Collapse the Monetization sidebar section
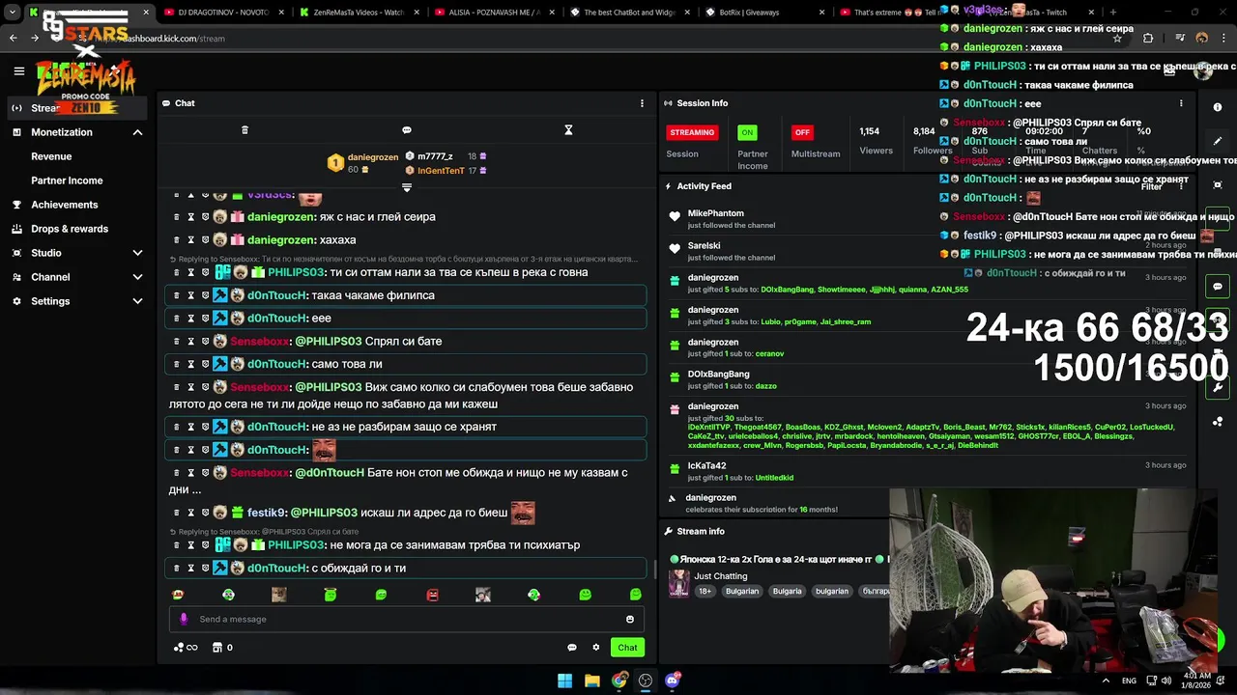The image size is (1237, 695). coord(137,132)
